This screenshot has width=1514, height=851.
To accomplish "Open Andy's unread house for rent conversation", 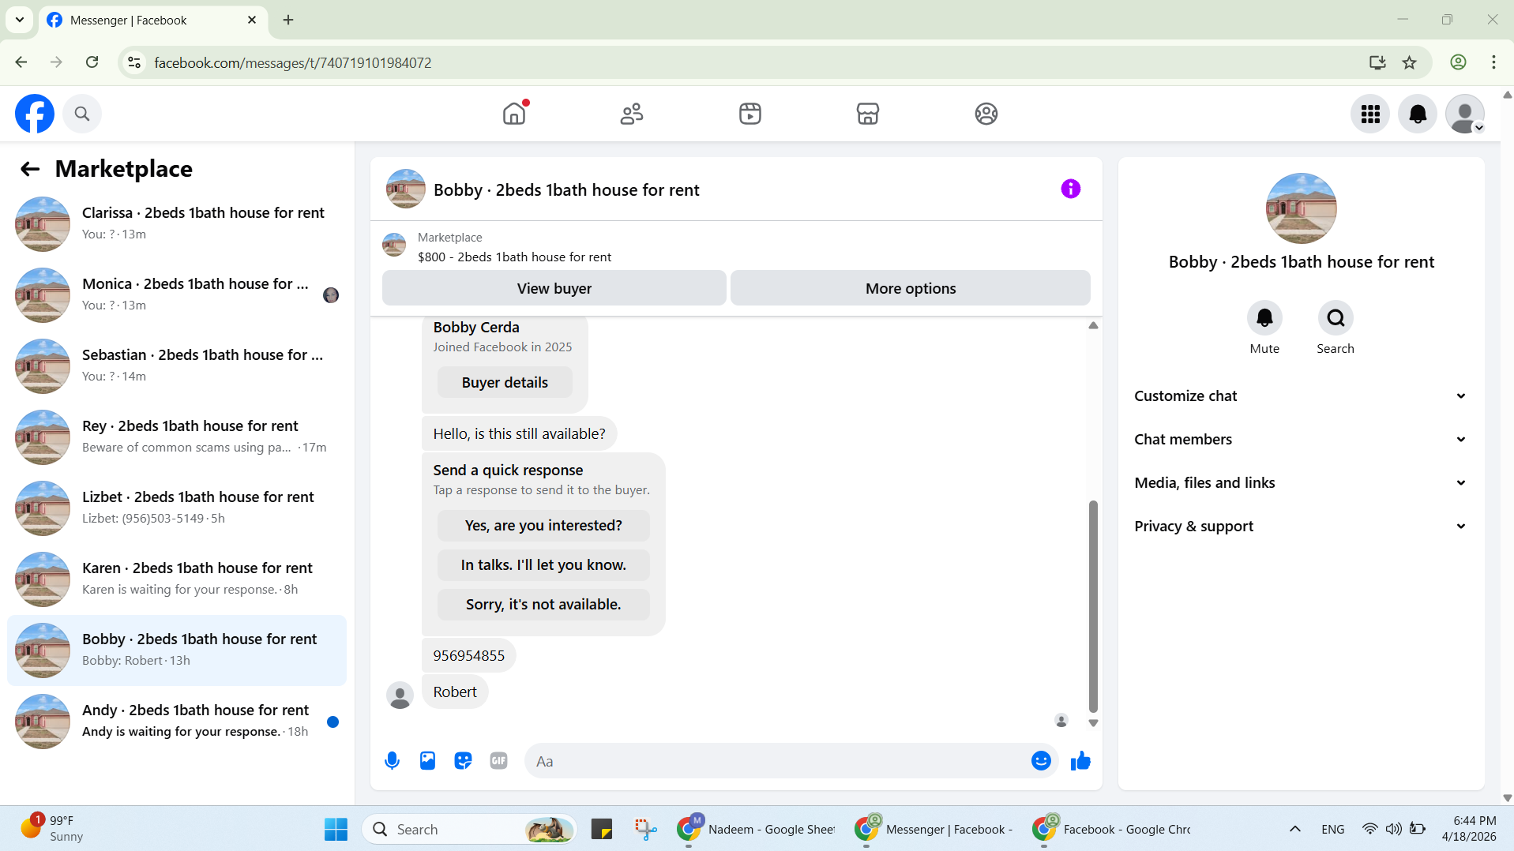I will (177, 722).
